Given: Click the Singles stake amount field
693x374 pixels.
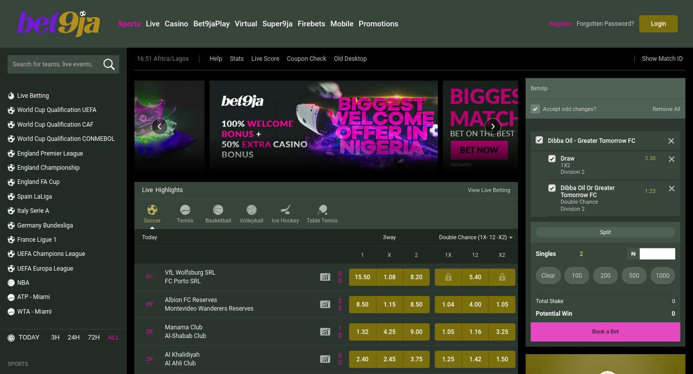Looking at the screenshot, I should point(657,254).
